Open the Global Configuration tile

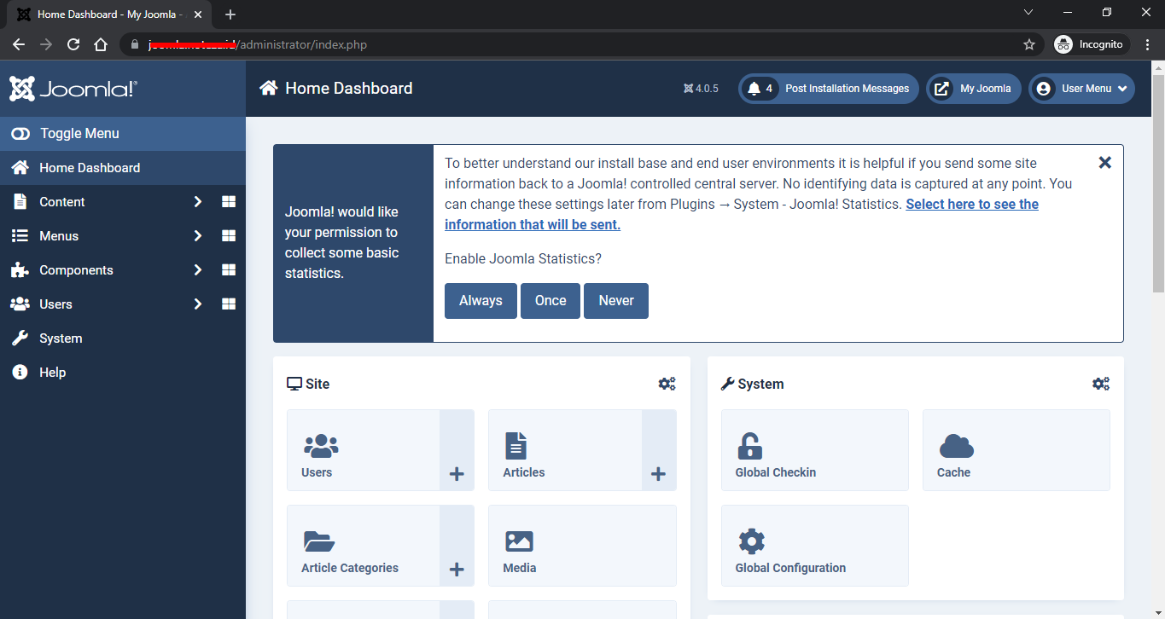point(815,546)
